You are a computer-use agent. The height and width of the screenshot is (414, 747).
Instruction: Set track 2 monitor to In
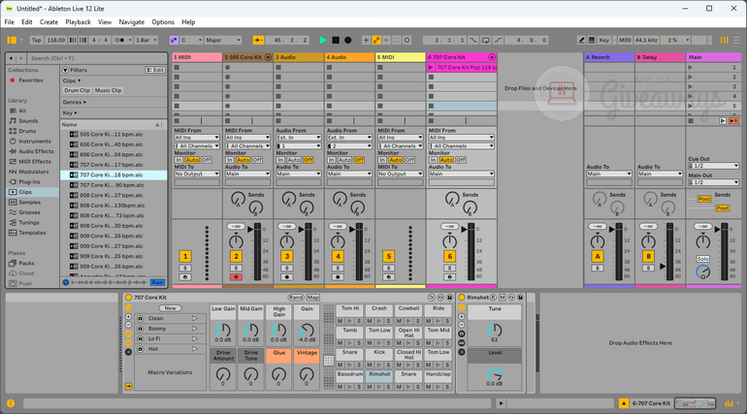click(x=230, y=160)
